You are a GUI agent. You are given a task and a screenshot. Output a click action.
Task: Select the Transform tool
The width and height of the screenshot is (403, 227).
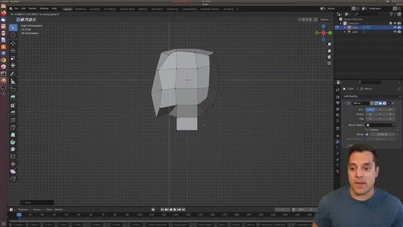13,66
